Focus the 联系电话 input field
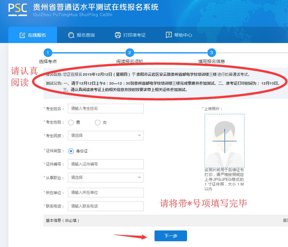The height and width of the screenshot is (247, 288). (105, 206)
